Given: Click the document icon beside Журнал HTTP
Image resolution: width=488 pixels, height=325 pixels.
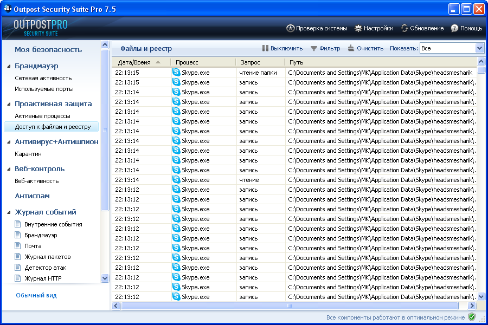Looking at the screenshot, I should [x=18, y=278].
